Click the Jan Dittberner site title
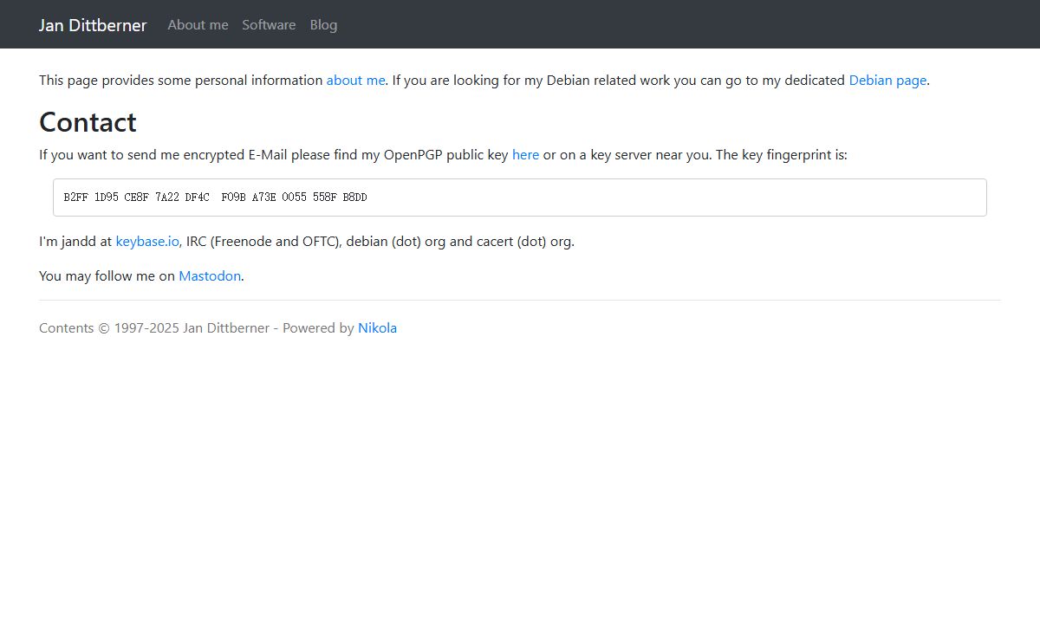Viewport: 1040px width, 641px height. [93, 25]
